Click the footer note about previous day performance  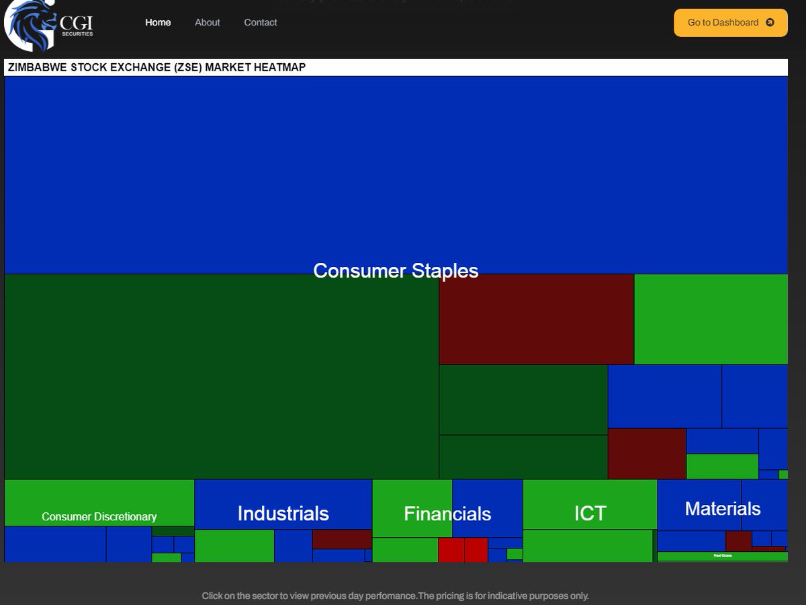[395, 596]
